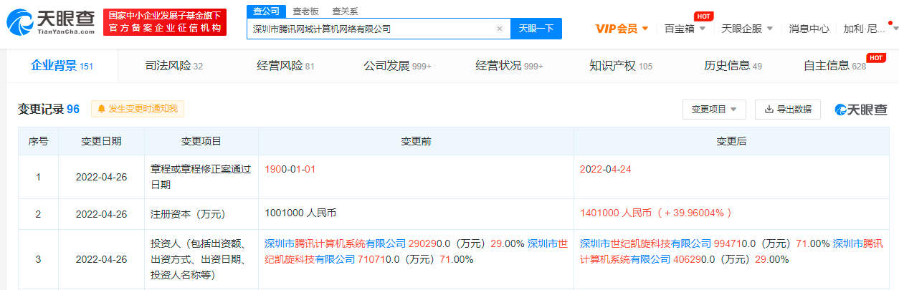Expand the VIP会员 dropdown arrow

pyautogui.click(x=645, y=29)
